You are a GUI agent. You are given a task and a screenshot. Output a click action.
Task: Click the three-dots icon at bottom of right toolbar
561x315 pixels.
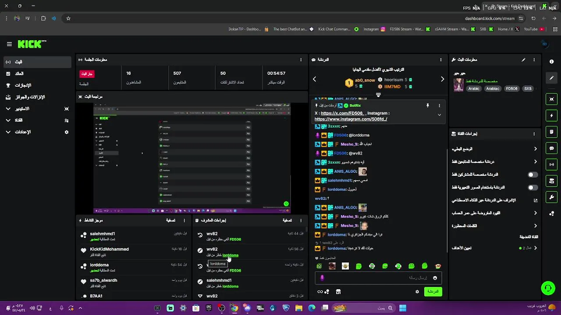(552, 213)
